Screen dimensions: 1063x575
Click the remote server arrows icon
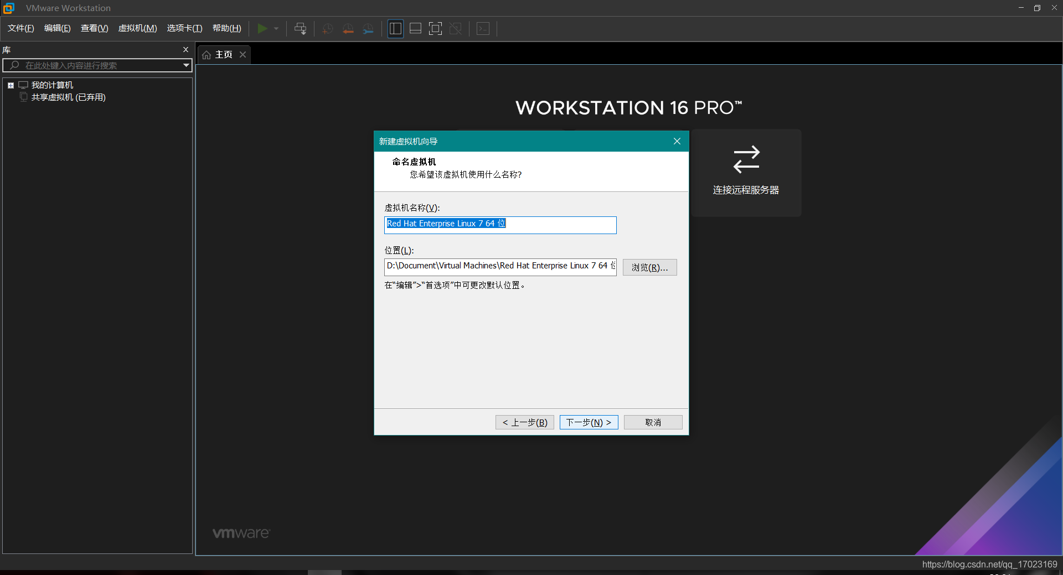[x=746, y=159]
